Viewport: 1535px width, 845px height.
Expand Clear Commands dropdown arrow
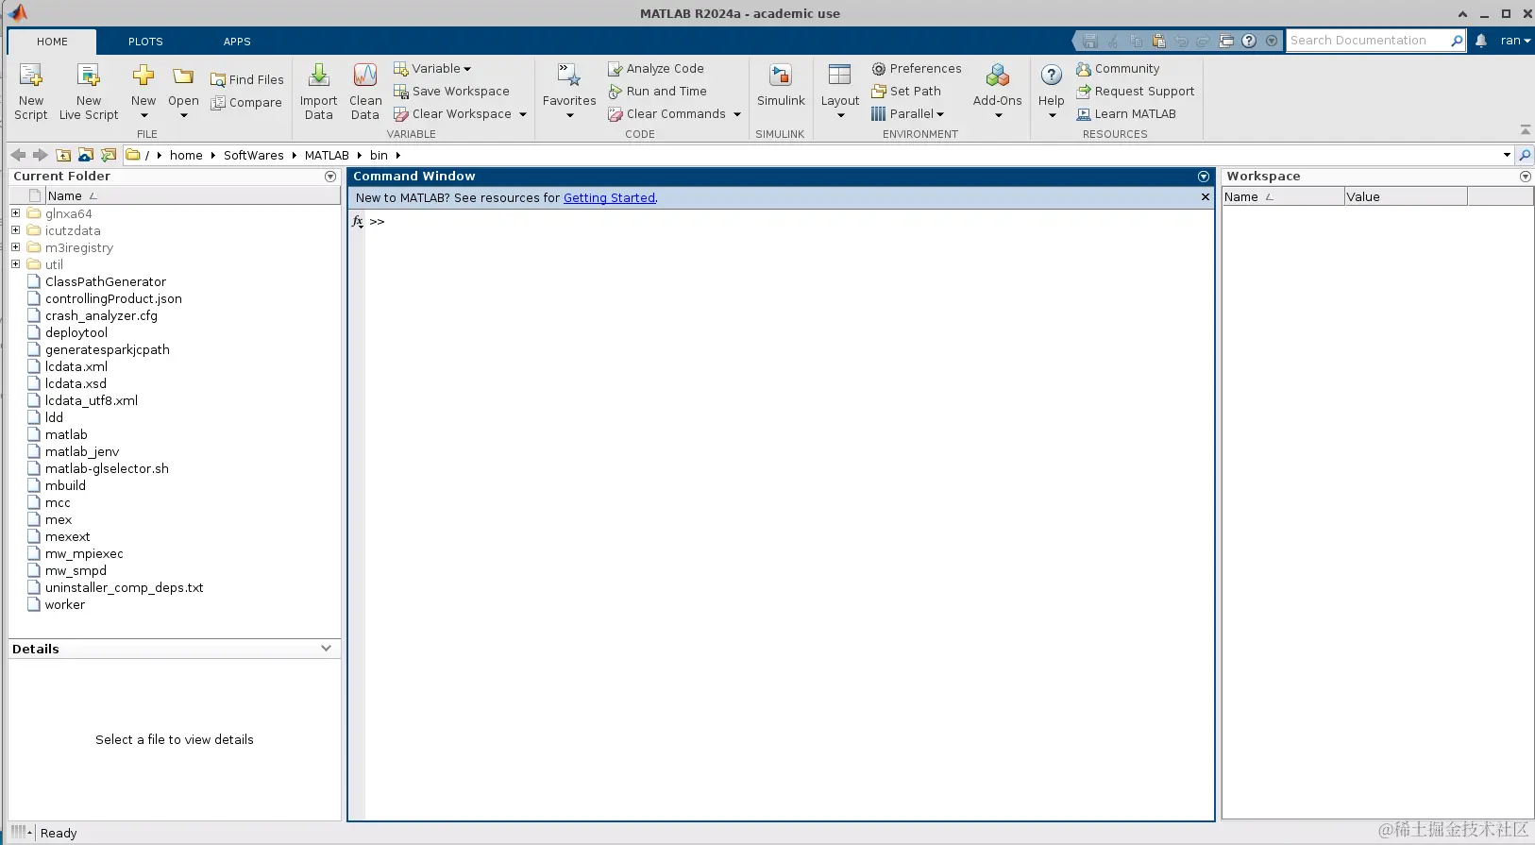737,114
